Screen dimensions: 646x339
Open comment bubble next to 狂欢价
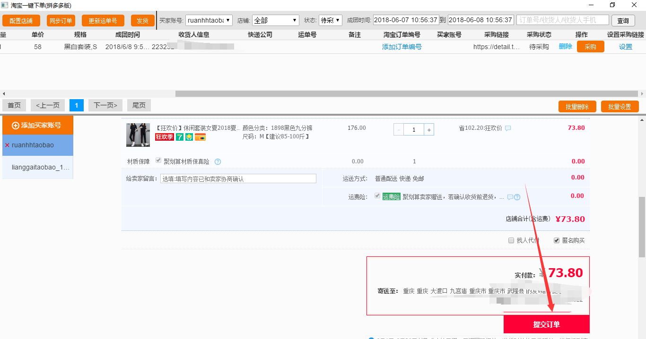(x=508, y=128)
